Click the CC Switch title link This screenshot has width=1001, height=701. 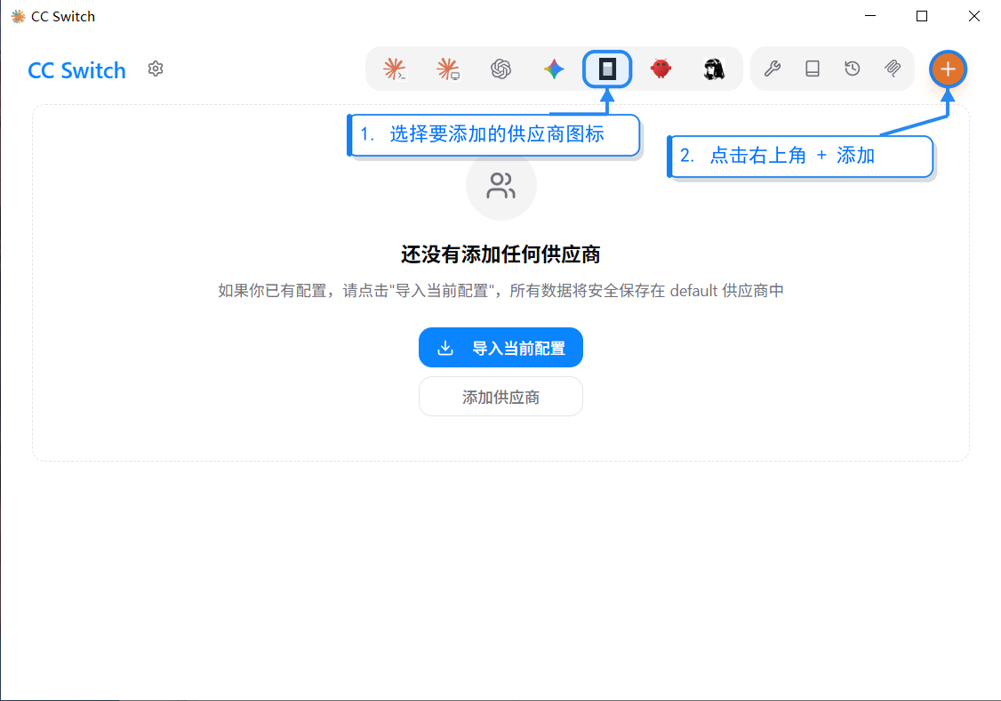76,70
